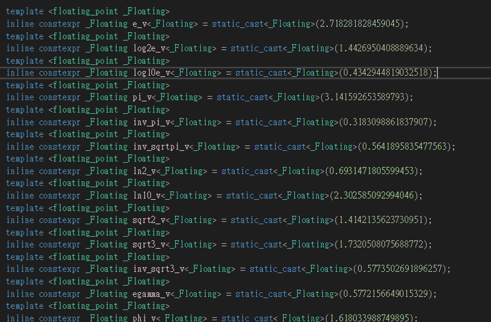Click the ln10_v identifier
The image size is (491, 322).
tap(148, 195)
